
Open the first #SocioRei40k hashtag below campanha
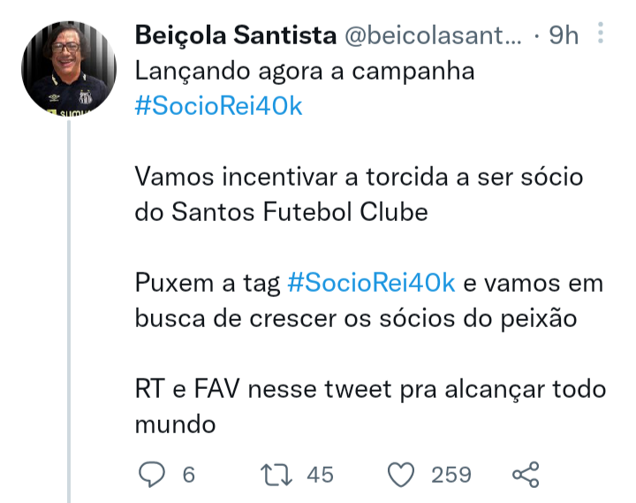click(219, 106)
